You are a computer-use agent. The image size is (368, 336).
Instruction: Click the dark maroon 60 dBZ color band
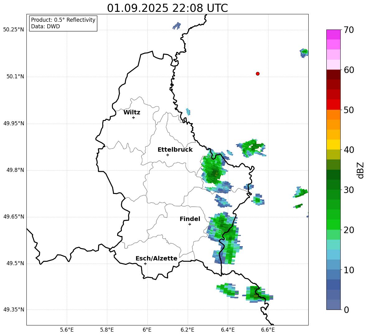click(333, 75)
